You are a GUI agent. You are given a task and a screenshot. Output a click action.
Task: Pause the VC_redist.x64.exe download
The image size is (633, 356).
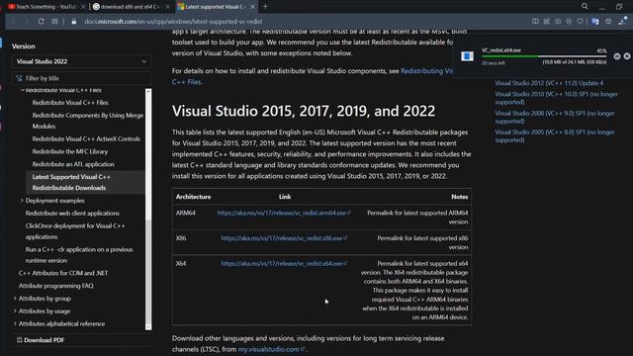(617, 56)
